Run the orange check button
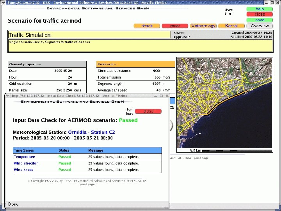The image size is (281, 211). click(x=147, y=26)
